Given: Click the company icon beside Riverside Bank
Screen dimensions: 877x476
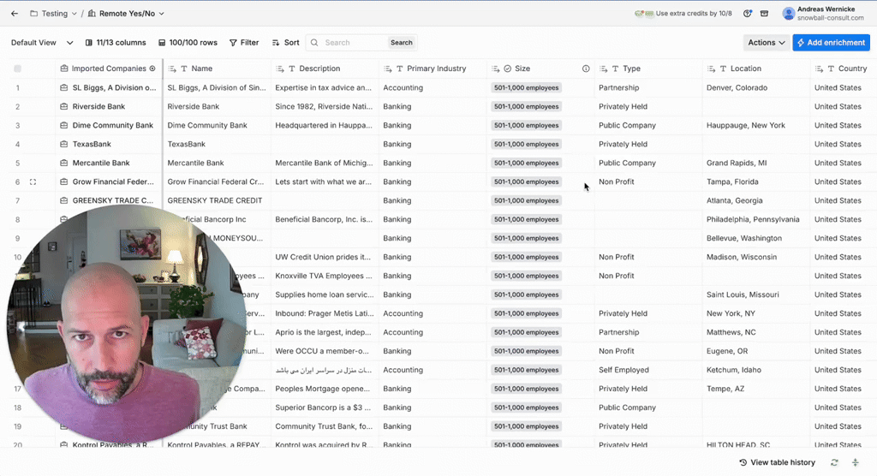Looking at the screenshot, I should (63, 107).
